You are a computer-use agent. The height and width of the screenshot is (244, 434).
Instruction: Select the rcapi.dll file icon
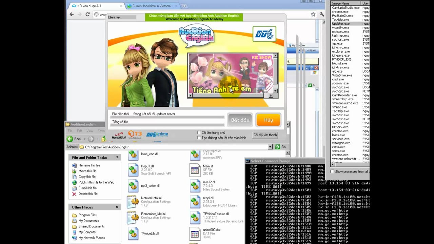[x=195, y=202]
